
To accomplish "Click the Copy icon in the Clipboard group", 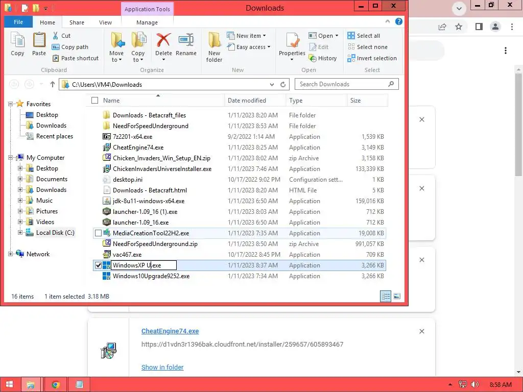I will [17, 44].
